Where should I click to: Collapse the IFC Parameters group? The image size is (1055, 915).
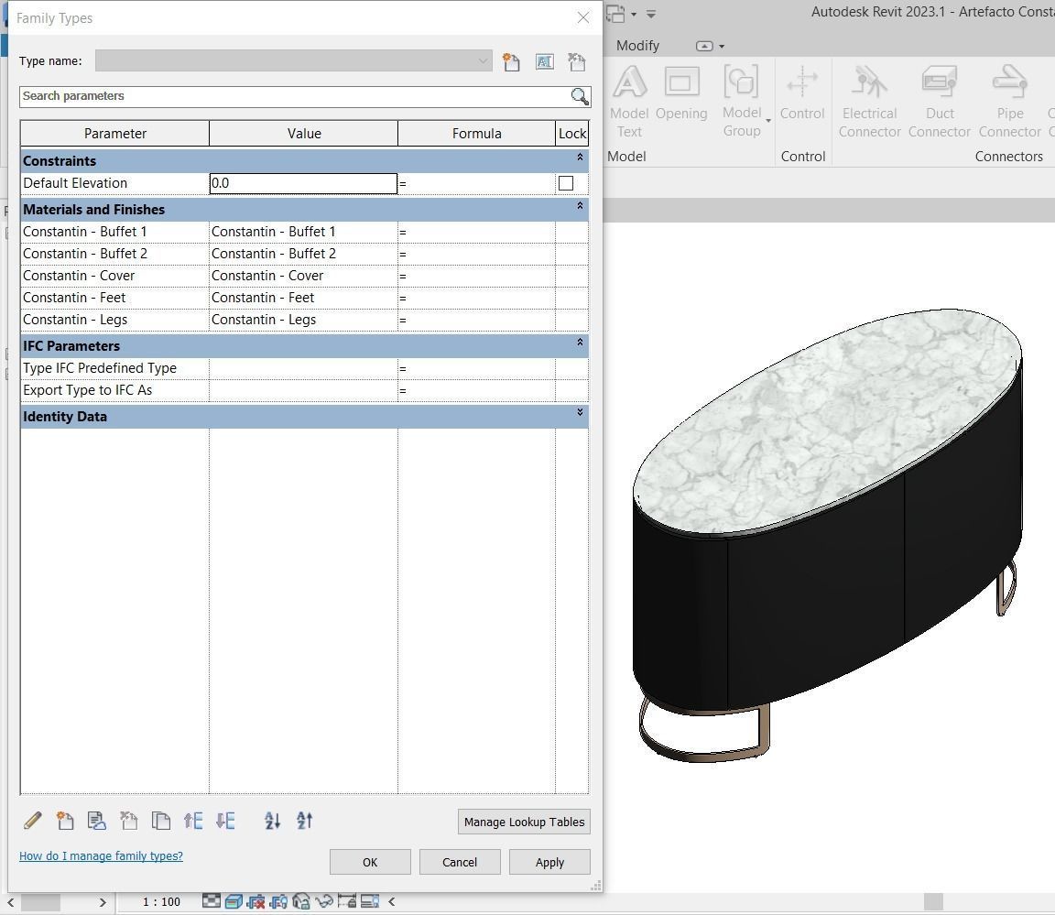[580, 343]
